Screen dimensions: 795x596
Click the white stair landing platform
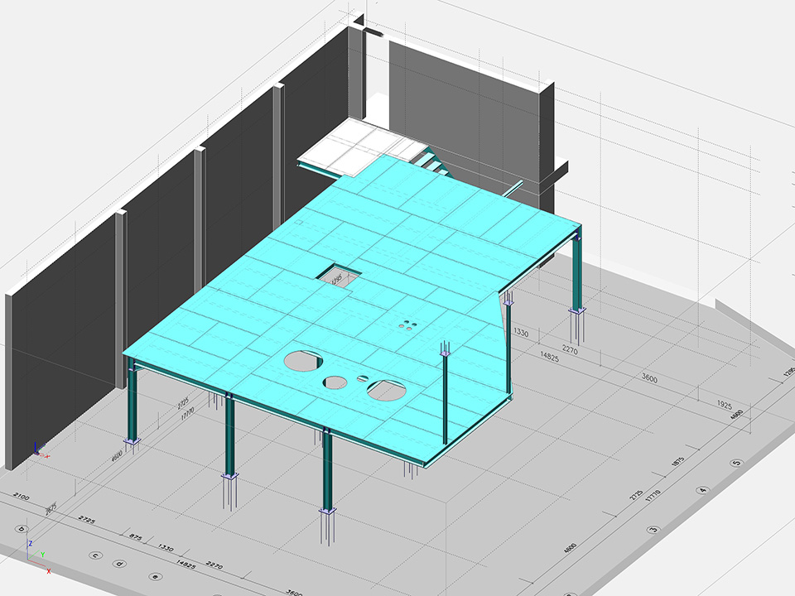pyautogui.click(x=356, y=149)
